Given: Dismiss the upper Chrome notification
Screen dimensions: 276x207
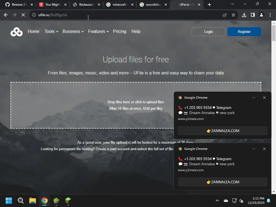Looking at the screenshot, I should [264, 98].
